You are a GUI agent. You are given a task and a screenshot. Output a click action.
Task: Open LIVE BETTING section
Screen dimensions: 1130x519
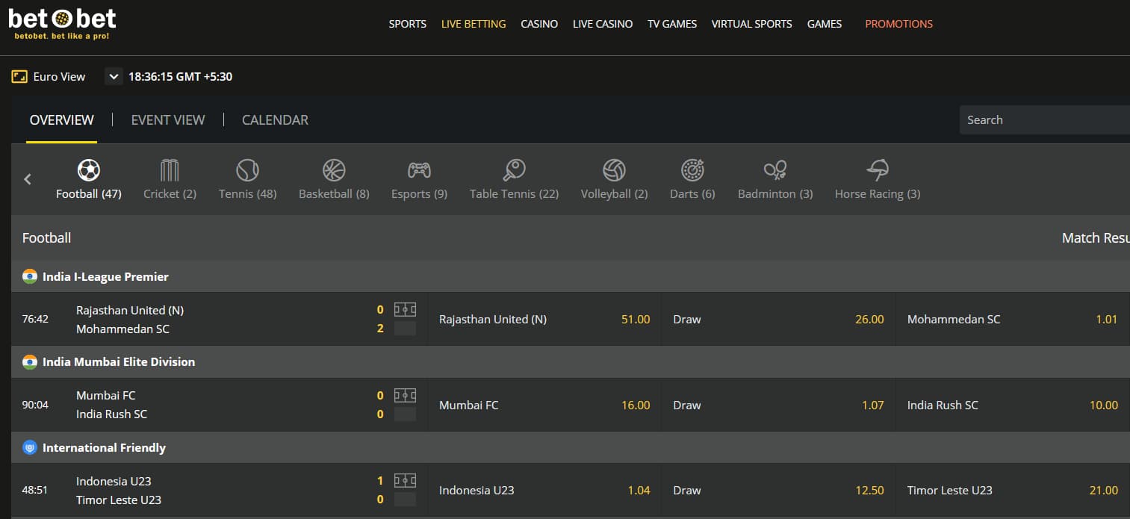474,24
